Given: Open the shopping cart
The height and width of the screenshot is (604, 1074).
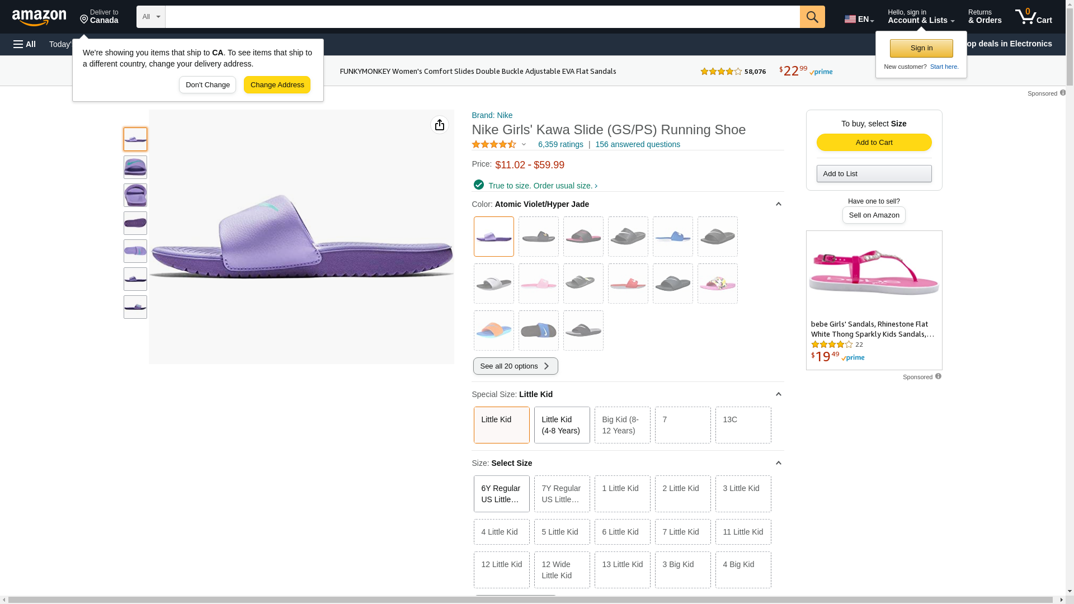Looking at the screenshot, I should pyautogui.click(x=1033, y=17).
